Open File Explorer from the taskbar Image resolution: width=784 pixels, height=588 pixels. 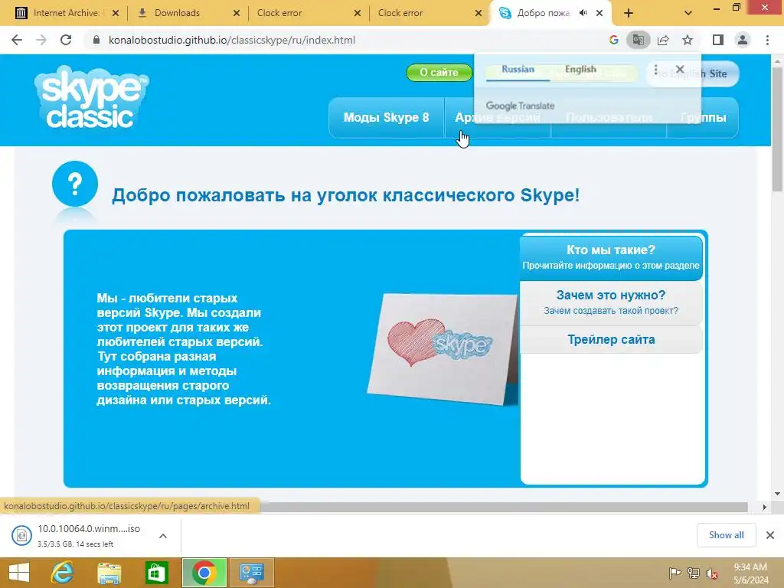point(109,573)
